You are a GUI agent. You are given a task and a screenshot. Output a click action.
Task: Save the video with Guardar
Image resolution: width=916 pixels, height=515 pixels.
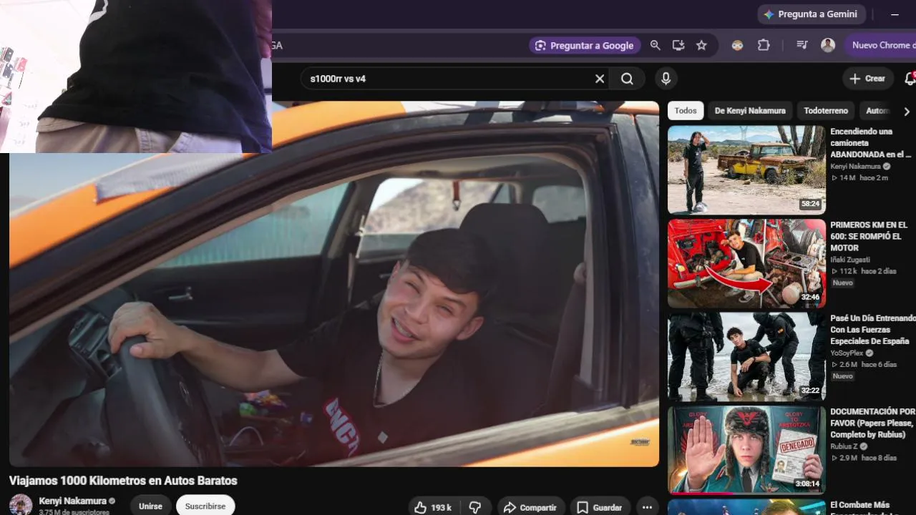(600, 507)
